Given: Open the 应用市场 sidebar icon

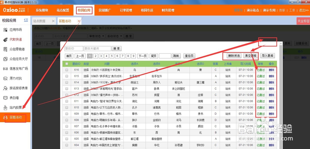Looking at the screenshot, I should [x=5, y=30].
